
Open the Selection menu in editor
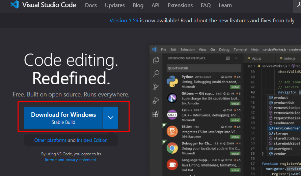187,49
